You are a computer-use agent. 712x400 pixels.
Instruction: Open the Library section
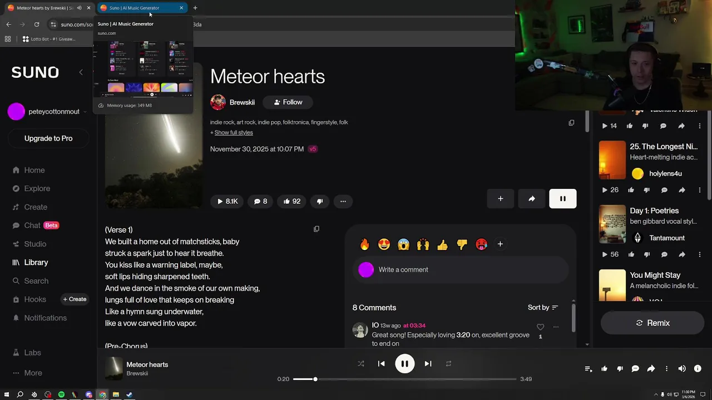click(30, 262)
